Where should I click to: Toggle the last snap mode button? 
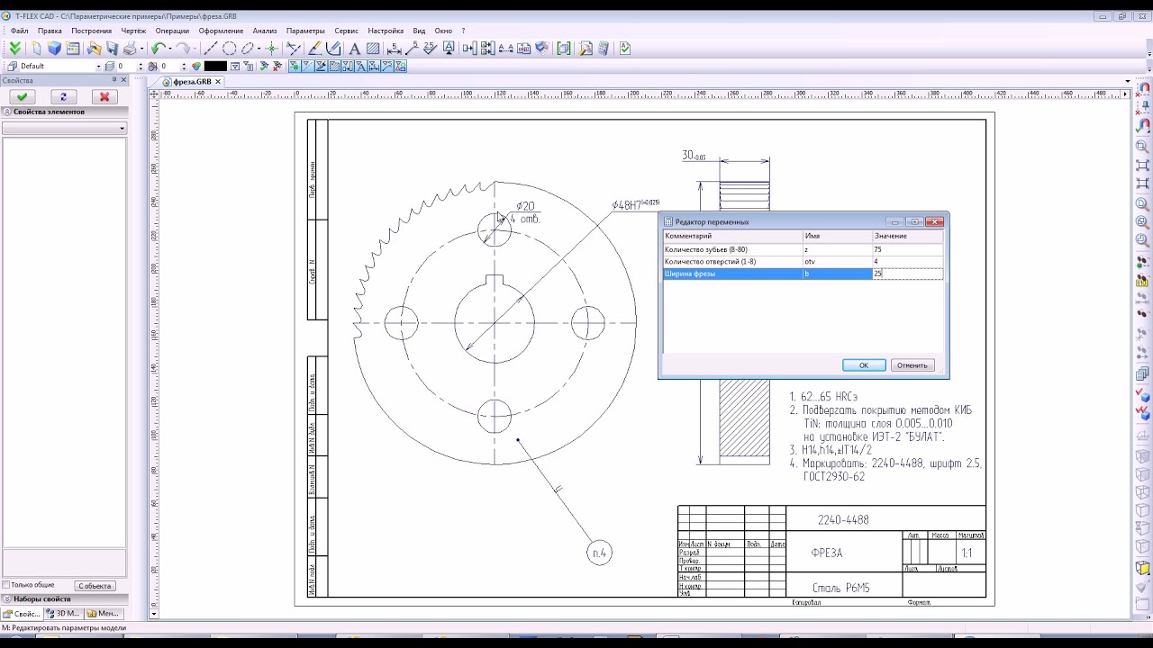[400, 66]
